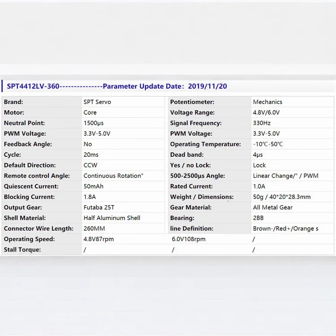
Task: Click the 'Connector Wire Length:' label
Action: tap(39, 228)
